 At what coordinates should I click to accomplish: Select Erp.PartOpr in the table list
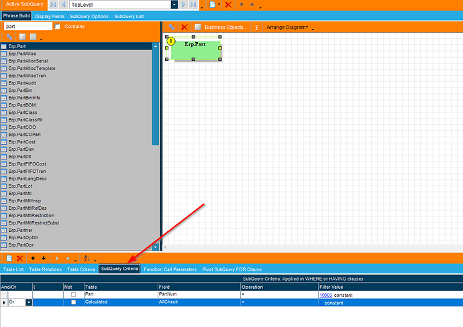[76, 245]
